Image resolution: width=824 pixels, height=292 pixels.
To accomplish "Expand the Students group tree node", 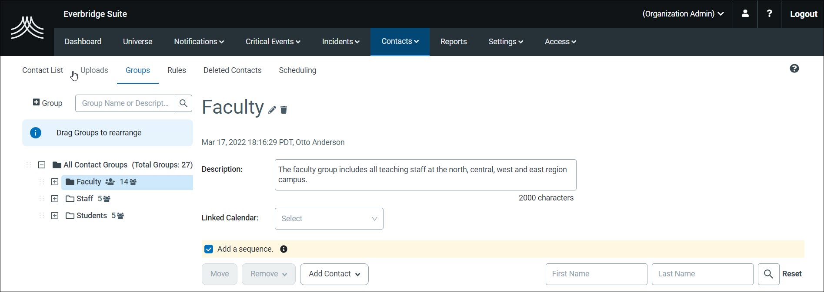I will click(x=55, y=216).
